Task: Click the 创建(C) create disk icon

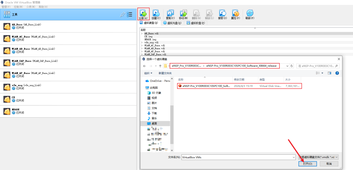Action: (x=156, y=13)
